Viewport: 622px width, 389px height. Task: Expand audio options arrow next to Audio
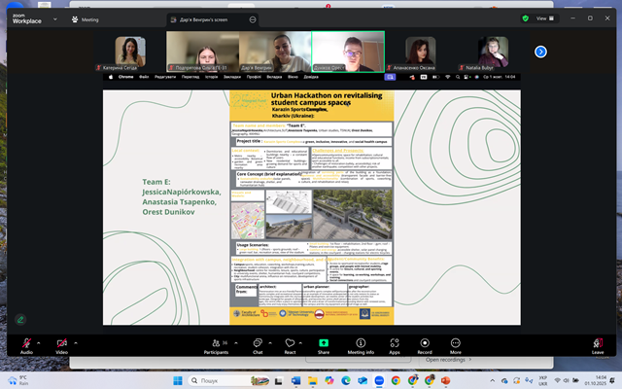[x=40, y=342]
